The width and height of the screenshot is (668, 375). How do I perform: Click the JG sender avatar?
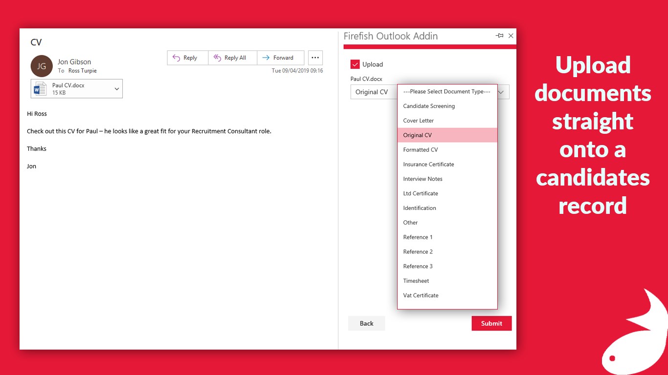[x=42, y=66]
